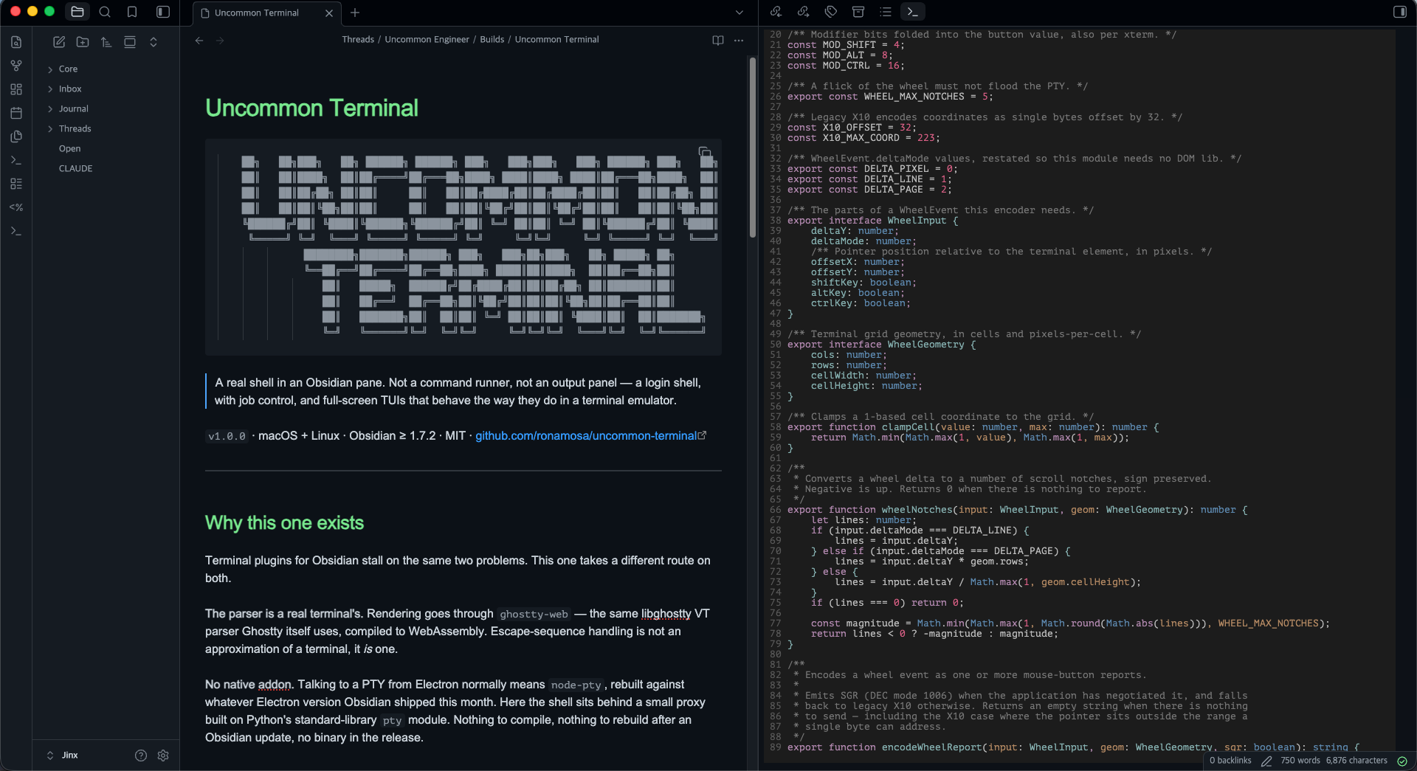Click the auto-reveal file explorer toolbar icon

[x=130, y=42]
